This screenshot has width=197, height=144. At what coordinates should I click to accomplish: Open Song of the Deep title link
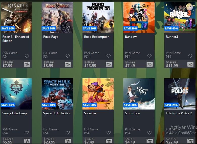pyautogui.click(x=15, y=113)
